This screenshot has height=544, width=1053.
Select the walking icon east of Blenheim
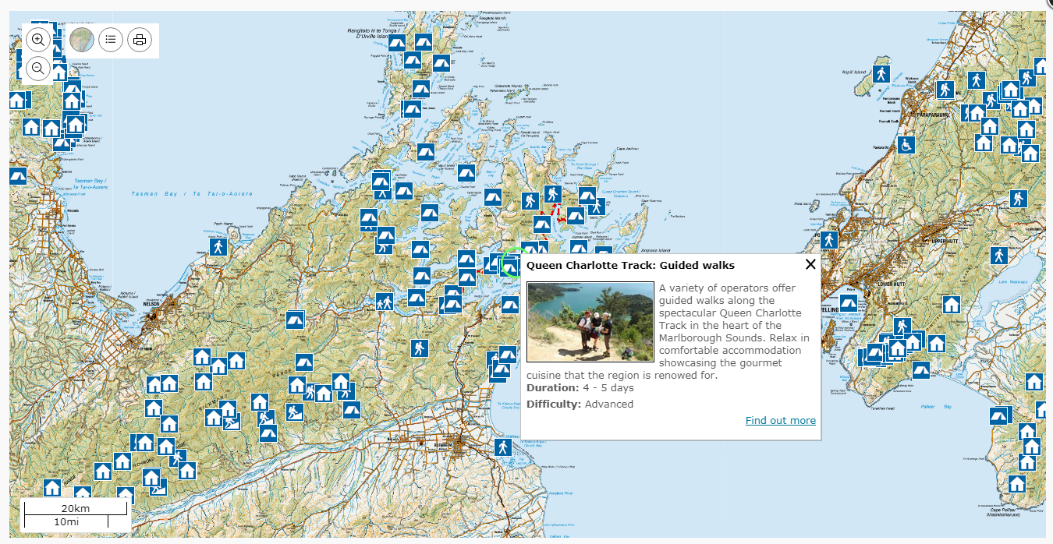click(503, 447)
